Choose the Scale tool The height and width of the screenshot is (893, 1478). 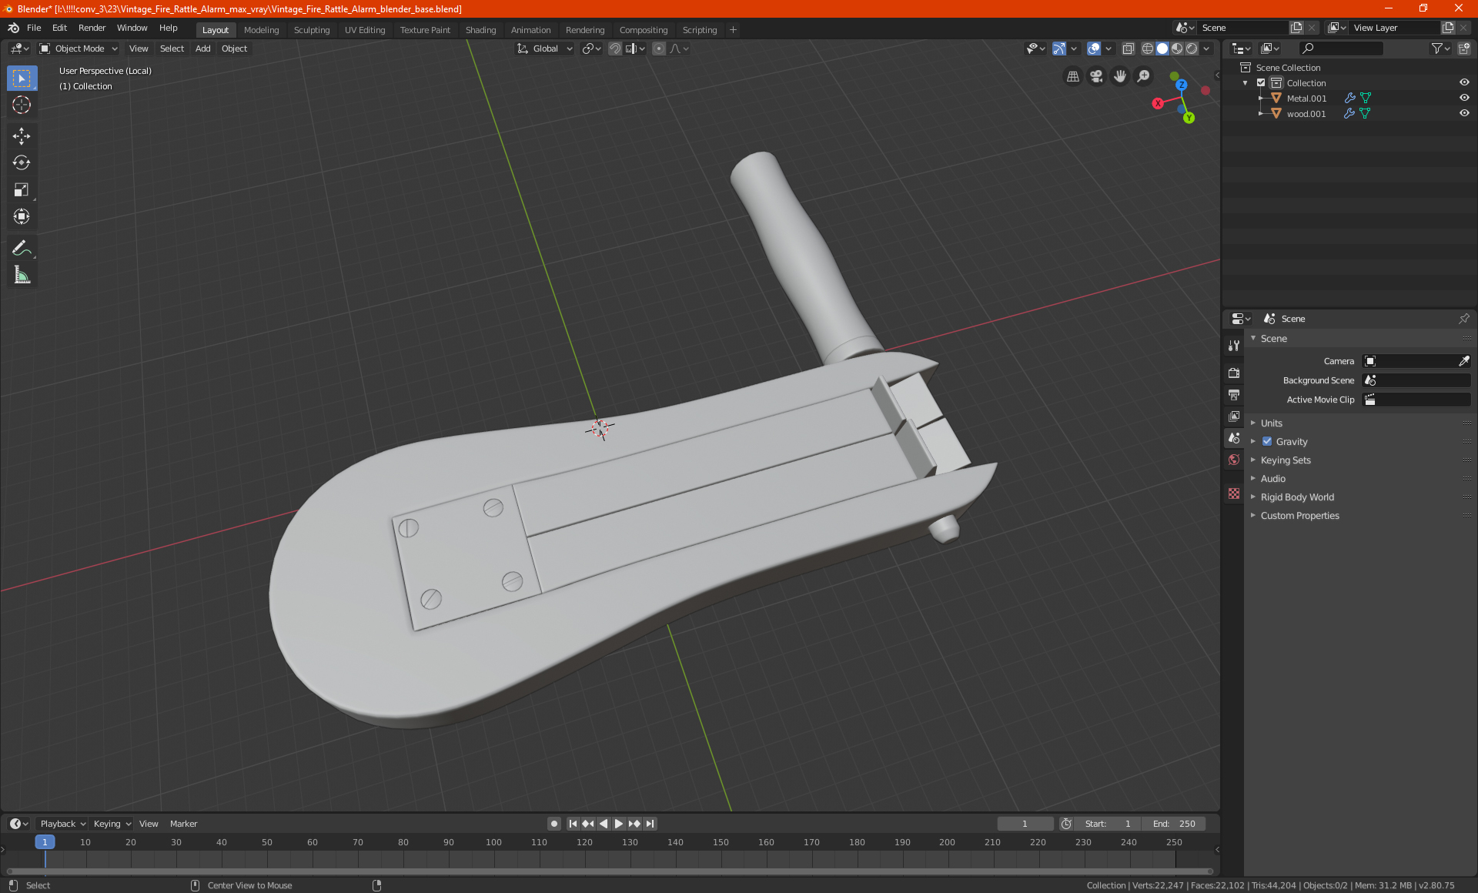(22, 190)
